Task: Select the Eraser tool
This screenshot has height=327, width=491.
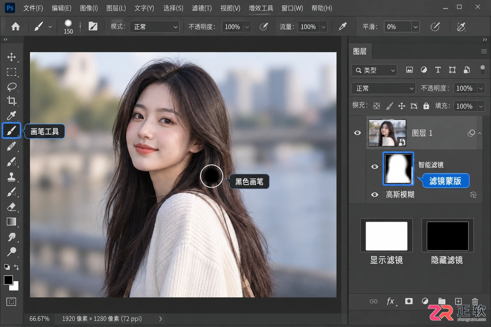Action: pyautogui.click(x=12, y=207)
